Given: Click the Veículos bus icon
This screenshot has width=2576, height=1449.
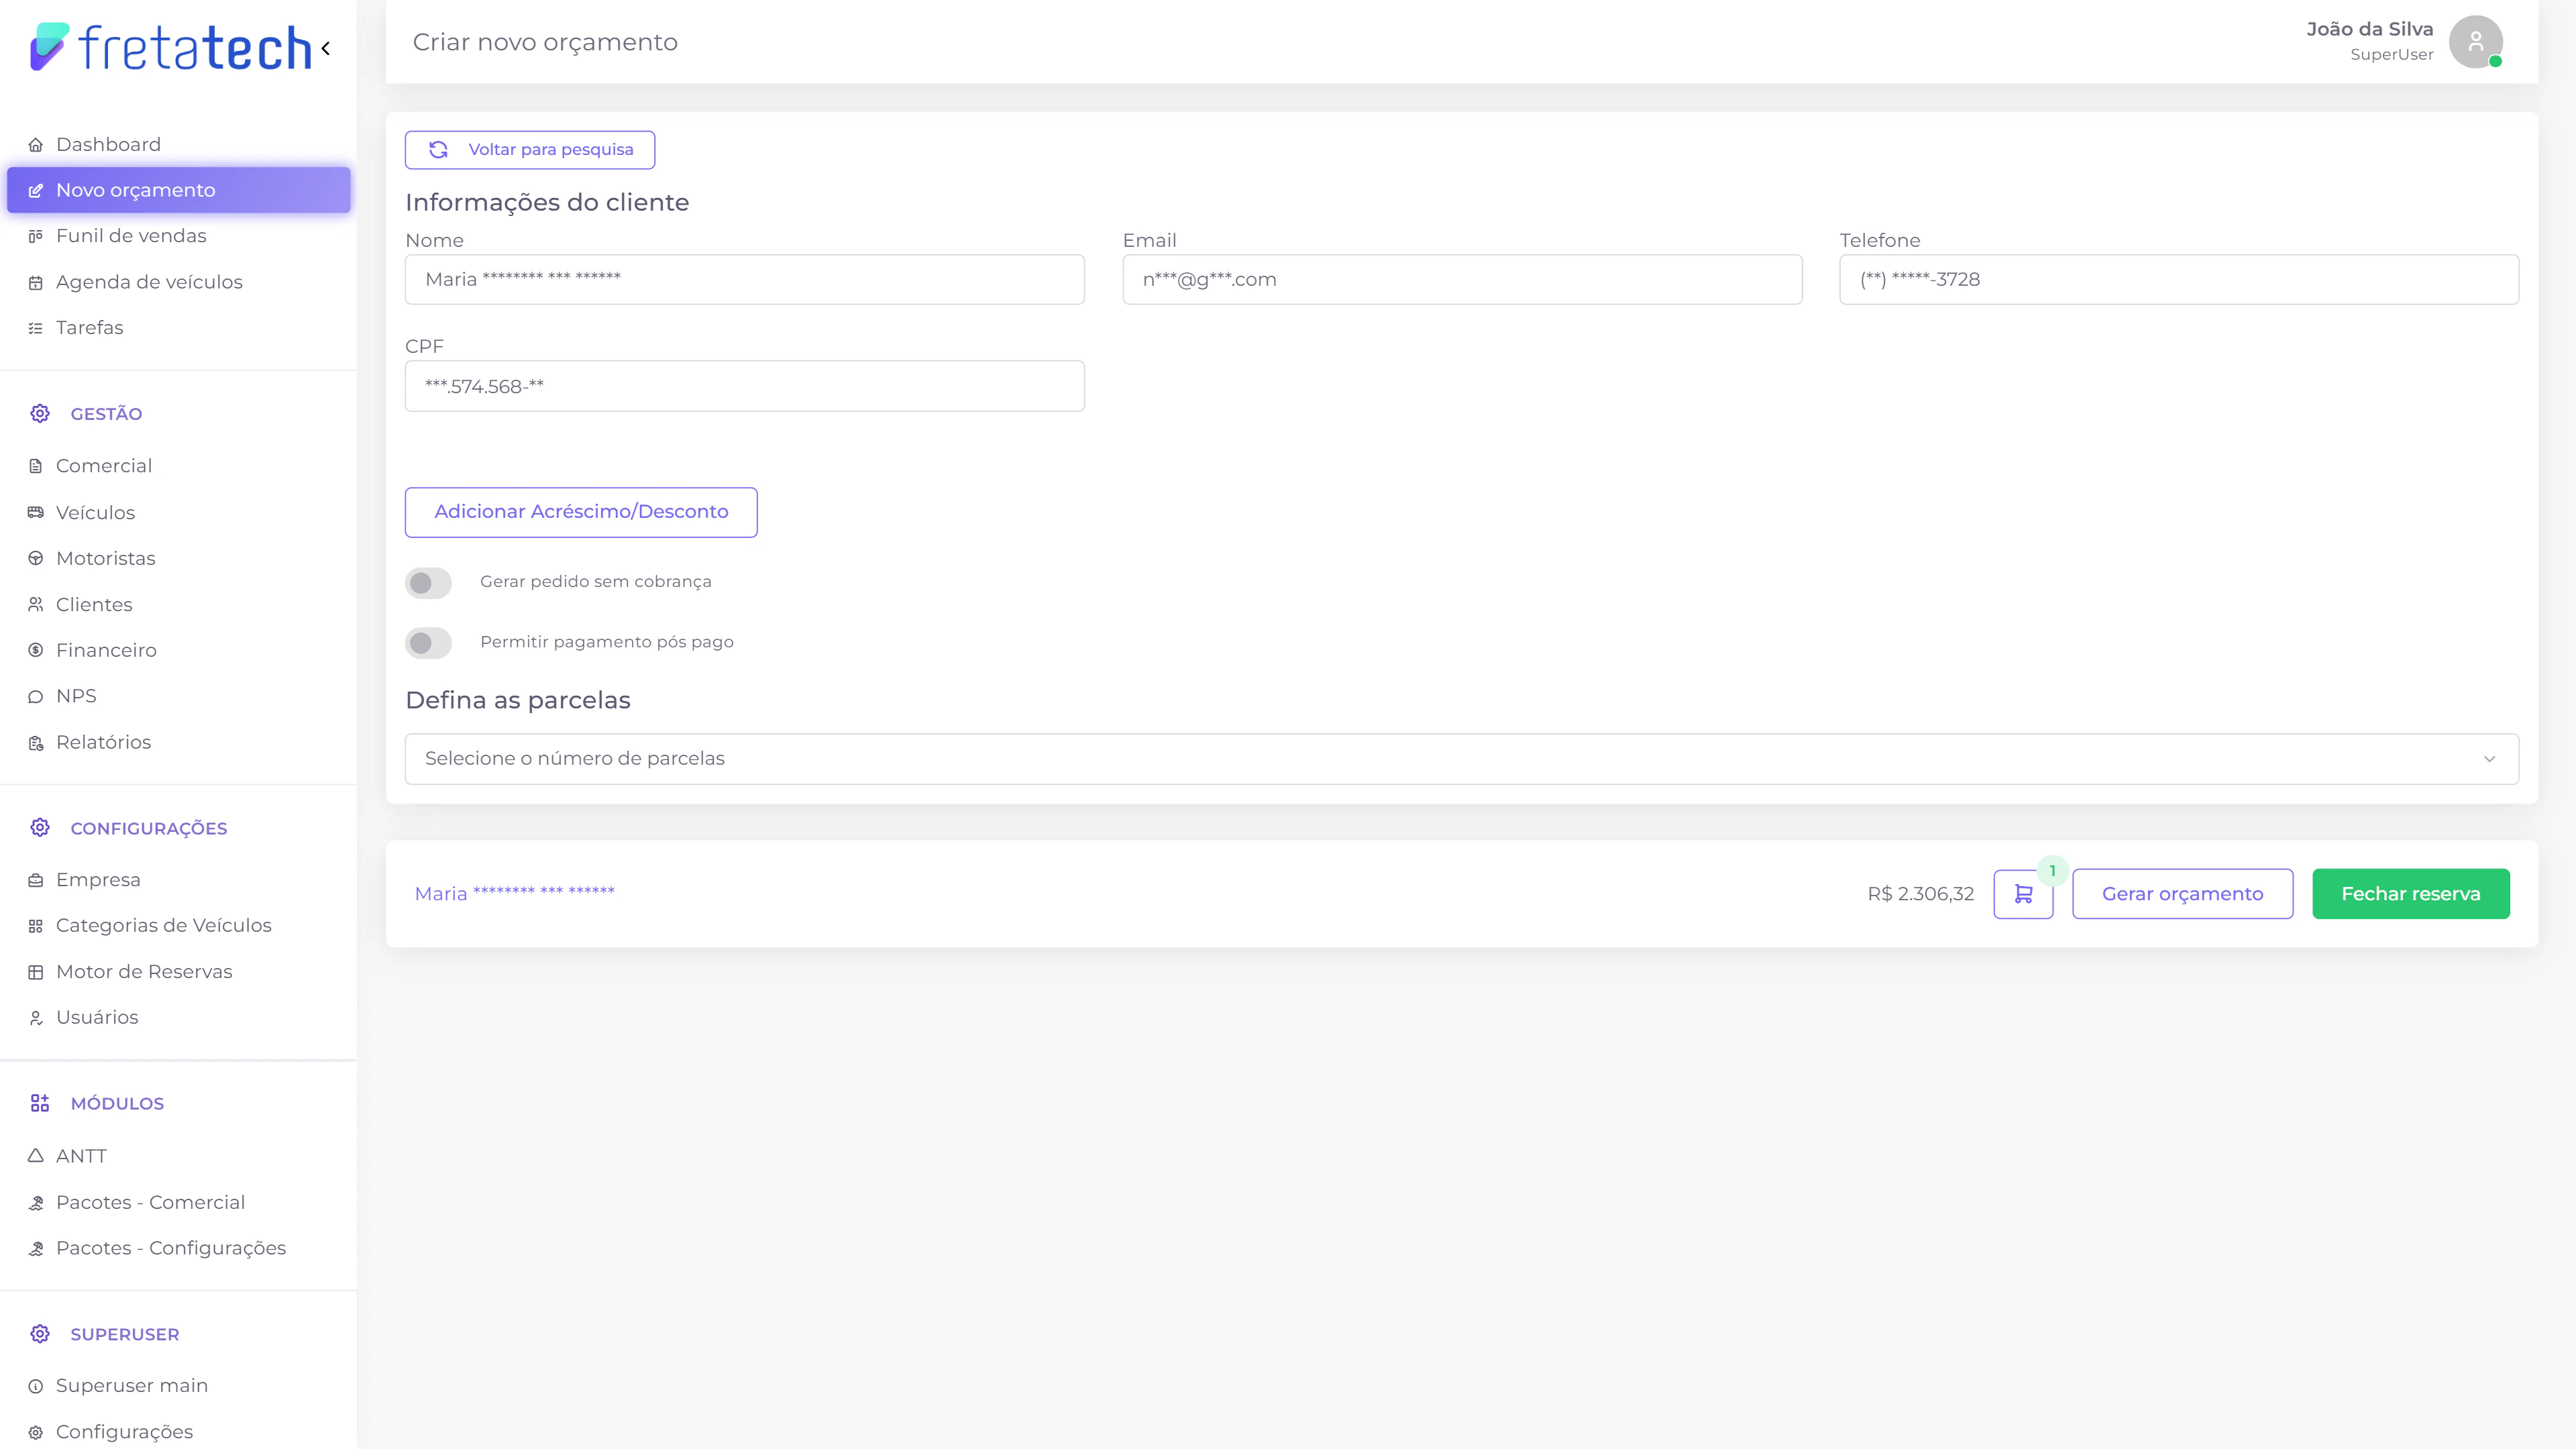Looking at the screenshot, I should click(36, 513).
